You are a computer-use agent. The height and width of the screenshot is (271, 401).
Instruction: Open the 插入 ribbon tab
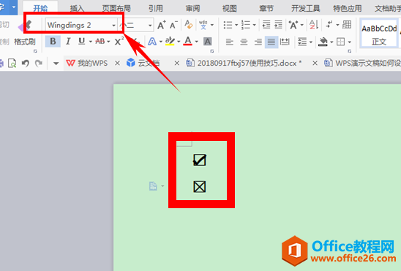77,9
